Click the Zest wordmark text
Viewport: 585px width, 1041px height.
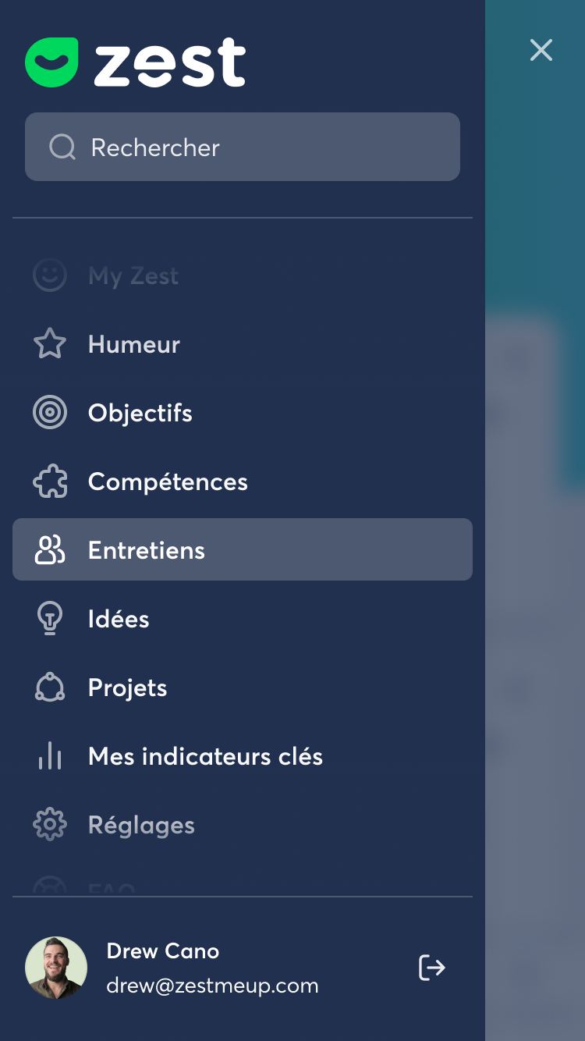coord(170,62)
